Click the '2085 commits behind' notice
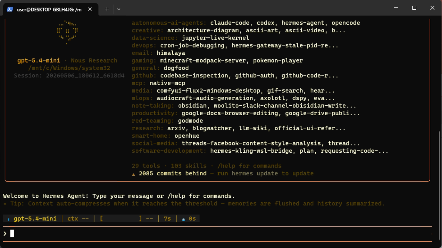 click(173, 174)
